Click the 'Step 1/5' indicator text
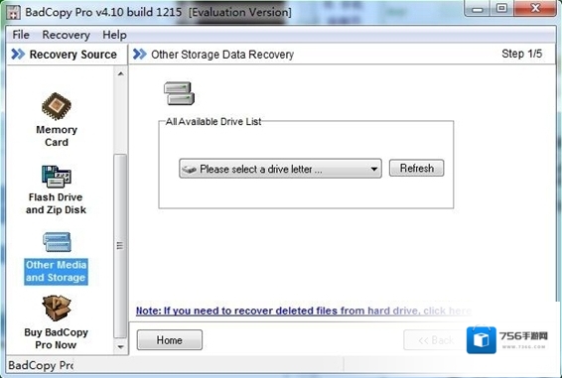Screen dimensions: 562x378 coord(522,54)
